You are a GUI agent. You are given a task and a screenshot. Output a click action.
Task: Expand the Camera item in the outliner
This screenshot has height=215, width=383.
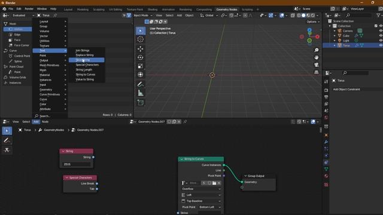pyautogui.click(x=335, y=31)
